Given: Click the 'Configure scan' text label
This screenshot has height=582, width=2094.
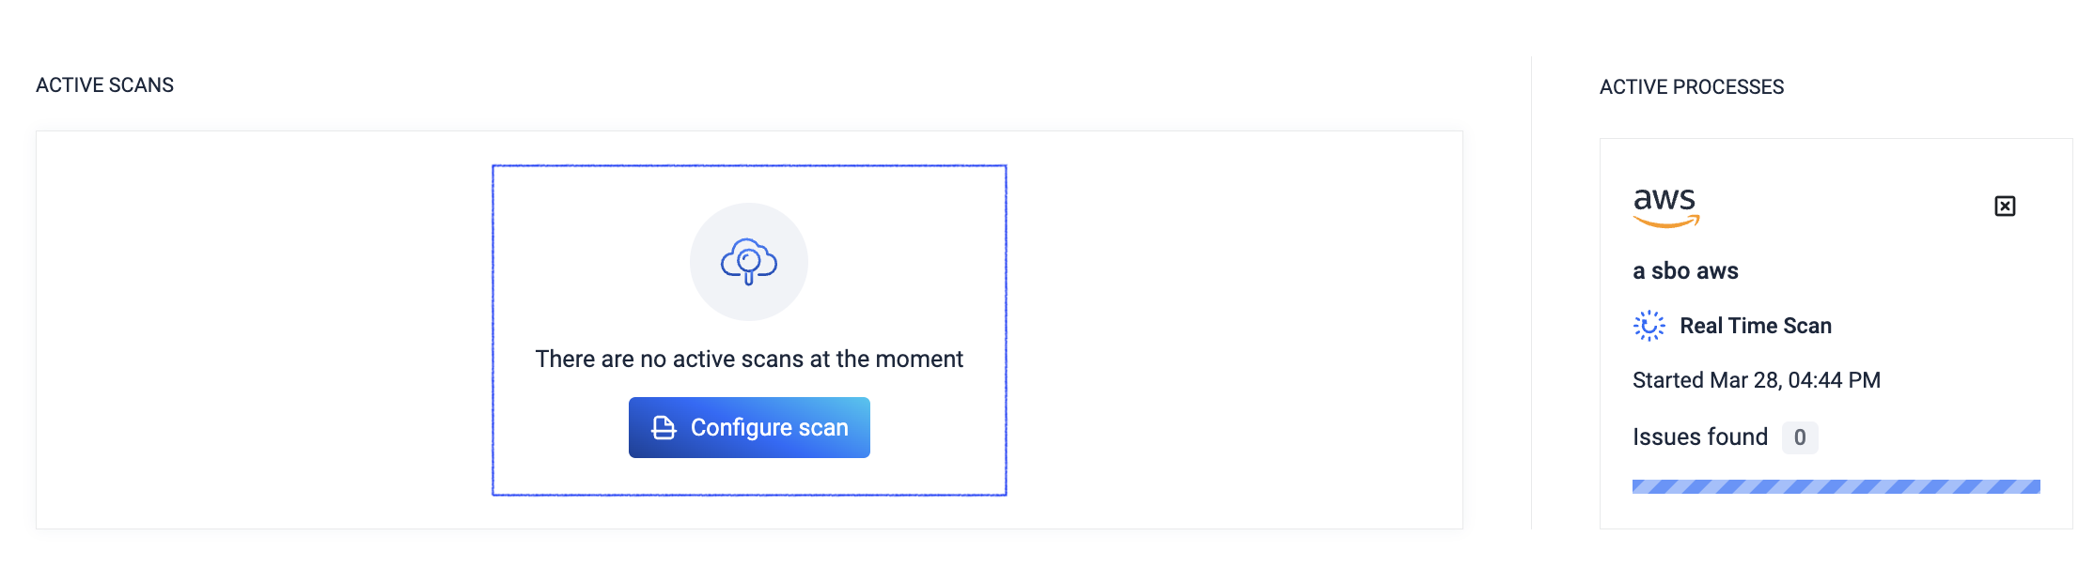Looking at the screenshot, I should [x=770, y=428].
